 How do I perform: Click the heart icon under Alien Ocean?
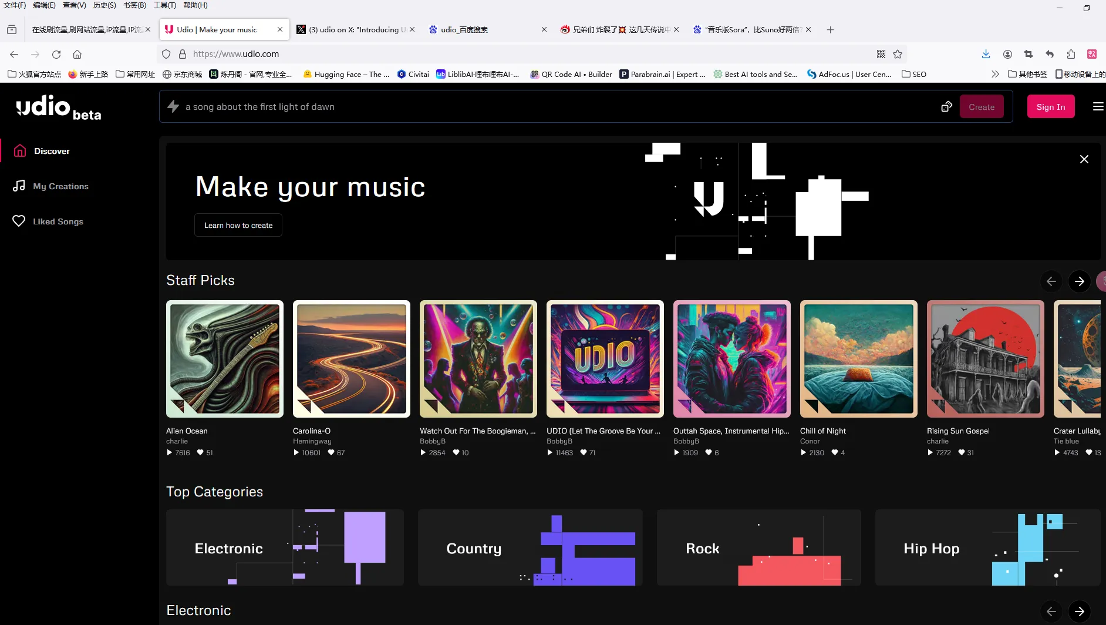(200, 453)
